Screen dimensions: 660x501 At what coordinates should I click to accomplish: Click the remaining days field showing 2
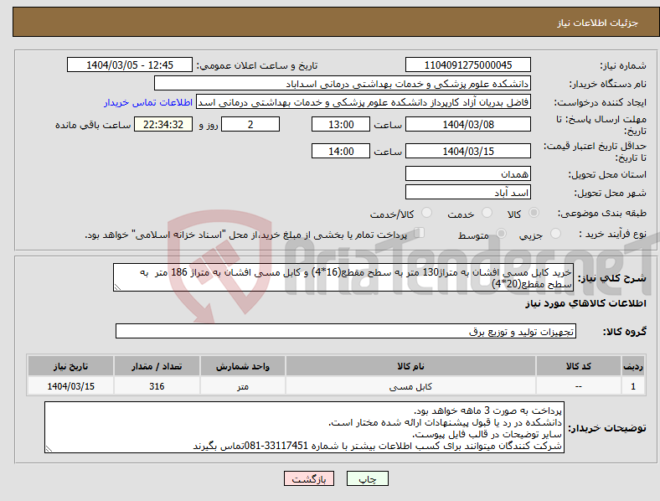[250, 125]
